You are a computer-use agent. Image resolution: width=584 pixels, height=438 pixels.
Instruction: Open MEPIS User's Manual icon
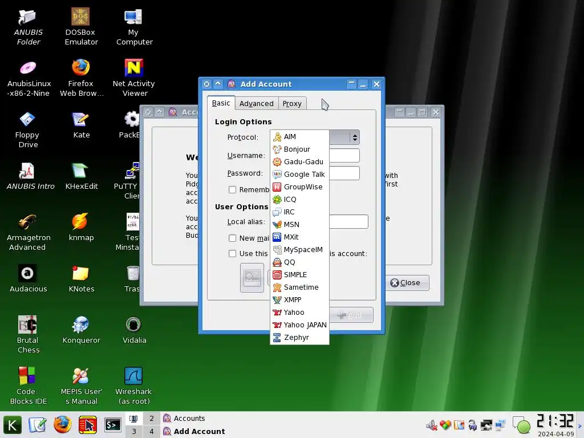81,386
